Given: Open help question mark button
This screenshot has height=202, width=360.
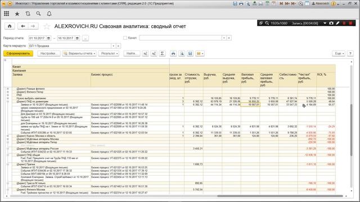Looking at the screenshot, I should pos(350,54).
